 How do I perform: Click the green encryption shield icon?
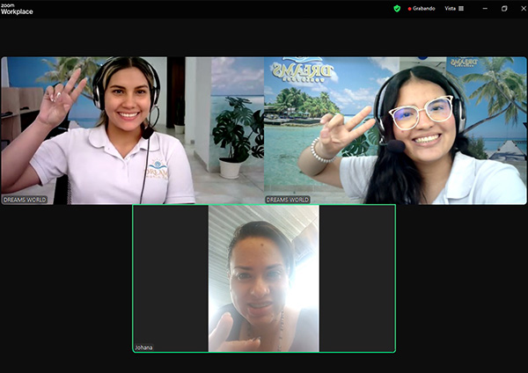pyautogui.click(x=397, y=8)
